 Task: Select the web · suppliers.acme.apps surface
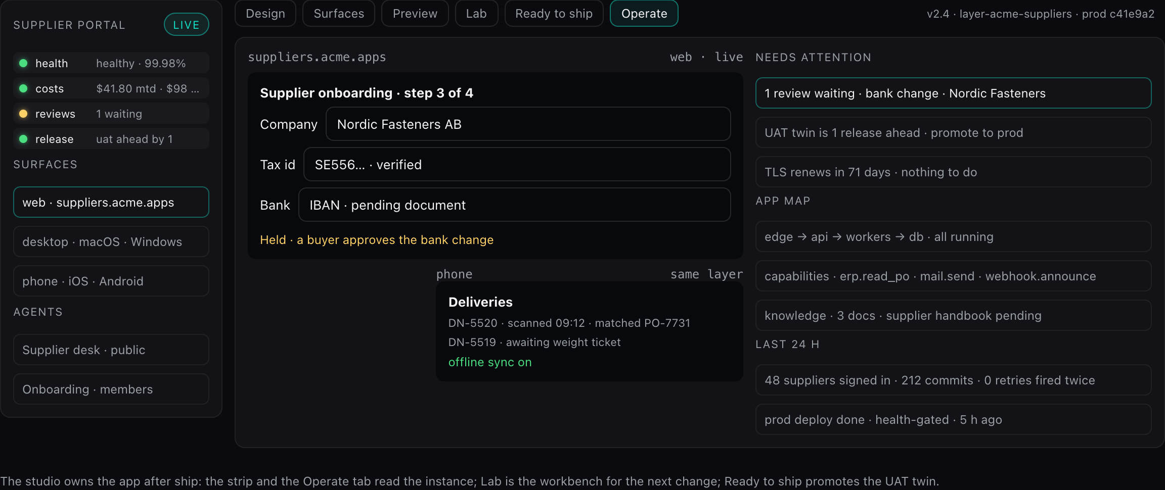[111, 202]
